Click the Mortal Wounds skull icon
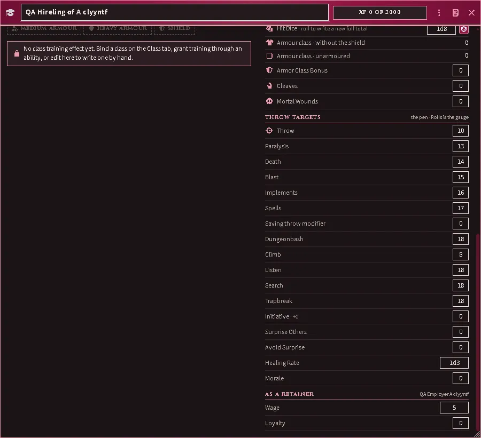The image size is (481, 438). click(x=269, y=101)
